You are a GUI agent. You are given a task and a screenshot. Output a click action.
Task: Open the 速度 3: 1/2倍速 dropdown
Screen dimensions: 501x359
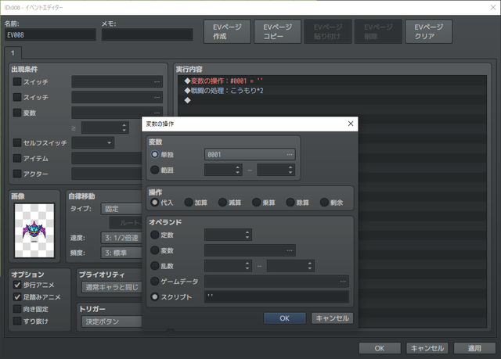pyautogui.click(x=121, y=238)
